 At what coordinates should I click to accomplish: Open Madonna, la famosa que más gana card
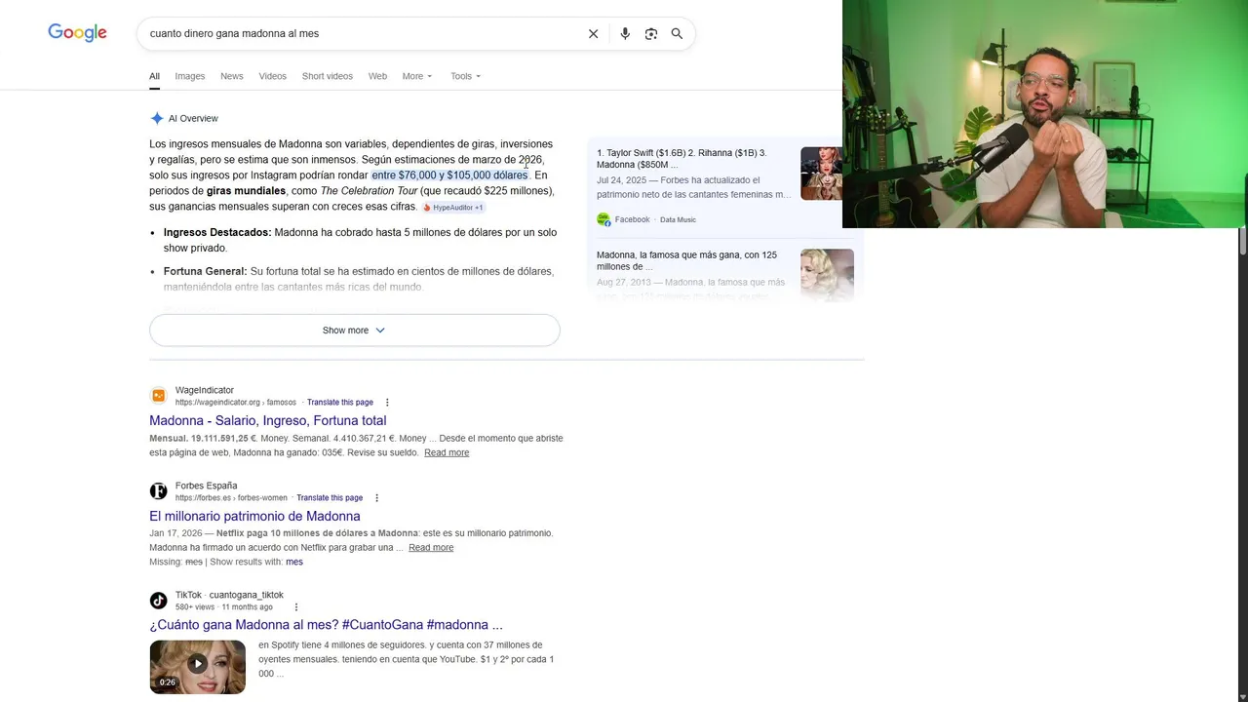click(687, 261)
